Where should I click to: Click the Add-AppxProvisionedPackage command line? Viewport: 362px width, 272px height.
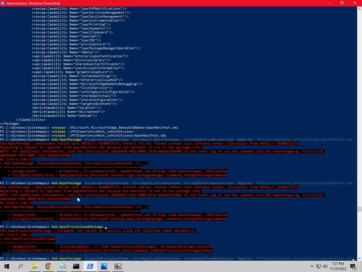click(x=54, y=227)
